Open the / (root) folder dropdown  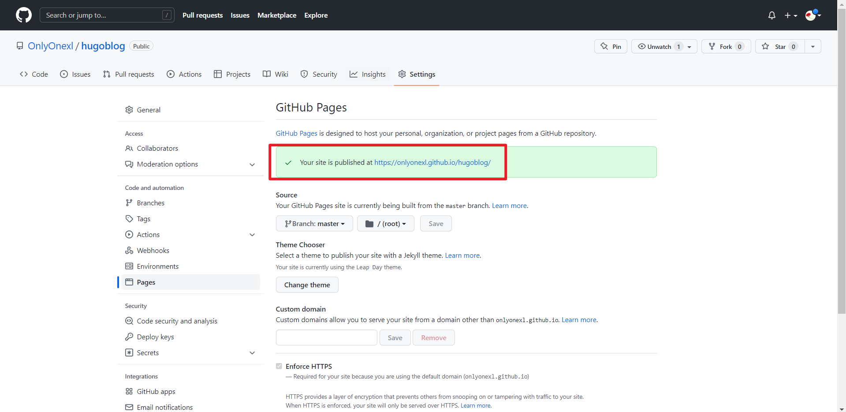pyautogui.click(x=386, y=223)
